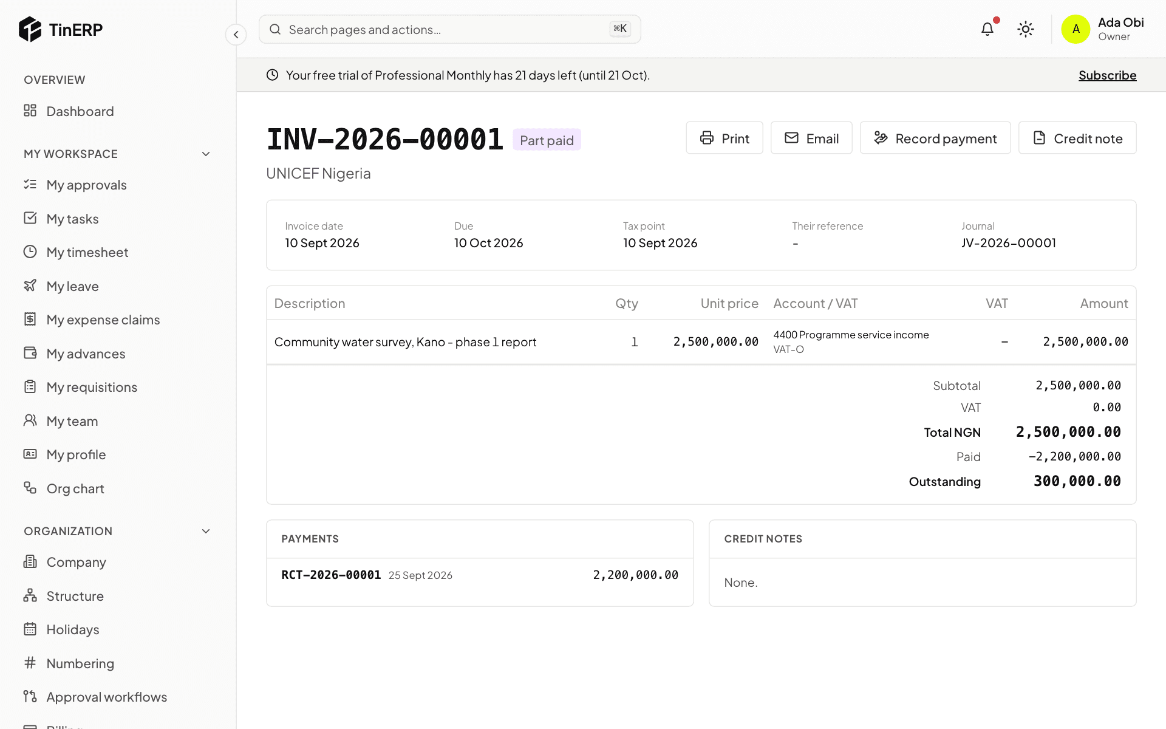1166x729 pixels.
Task: Collapse the My Workspace section chevron
Action: (206, 154)
